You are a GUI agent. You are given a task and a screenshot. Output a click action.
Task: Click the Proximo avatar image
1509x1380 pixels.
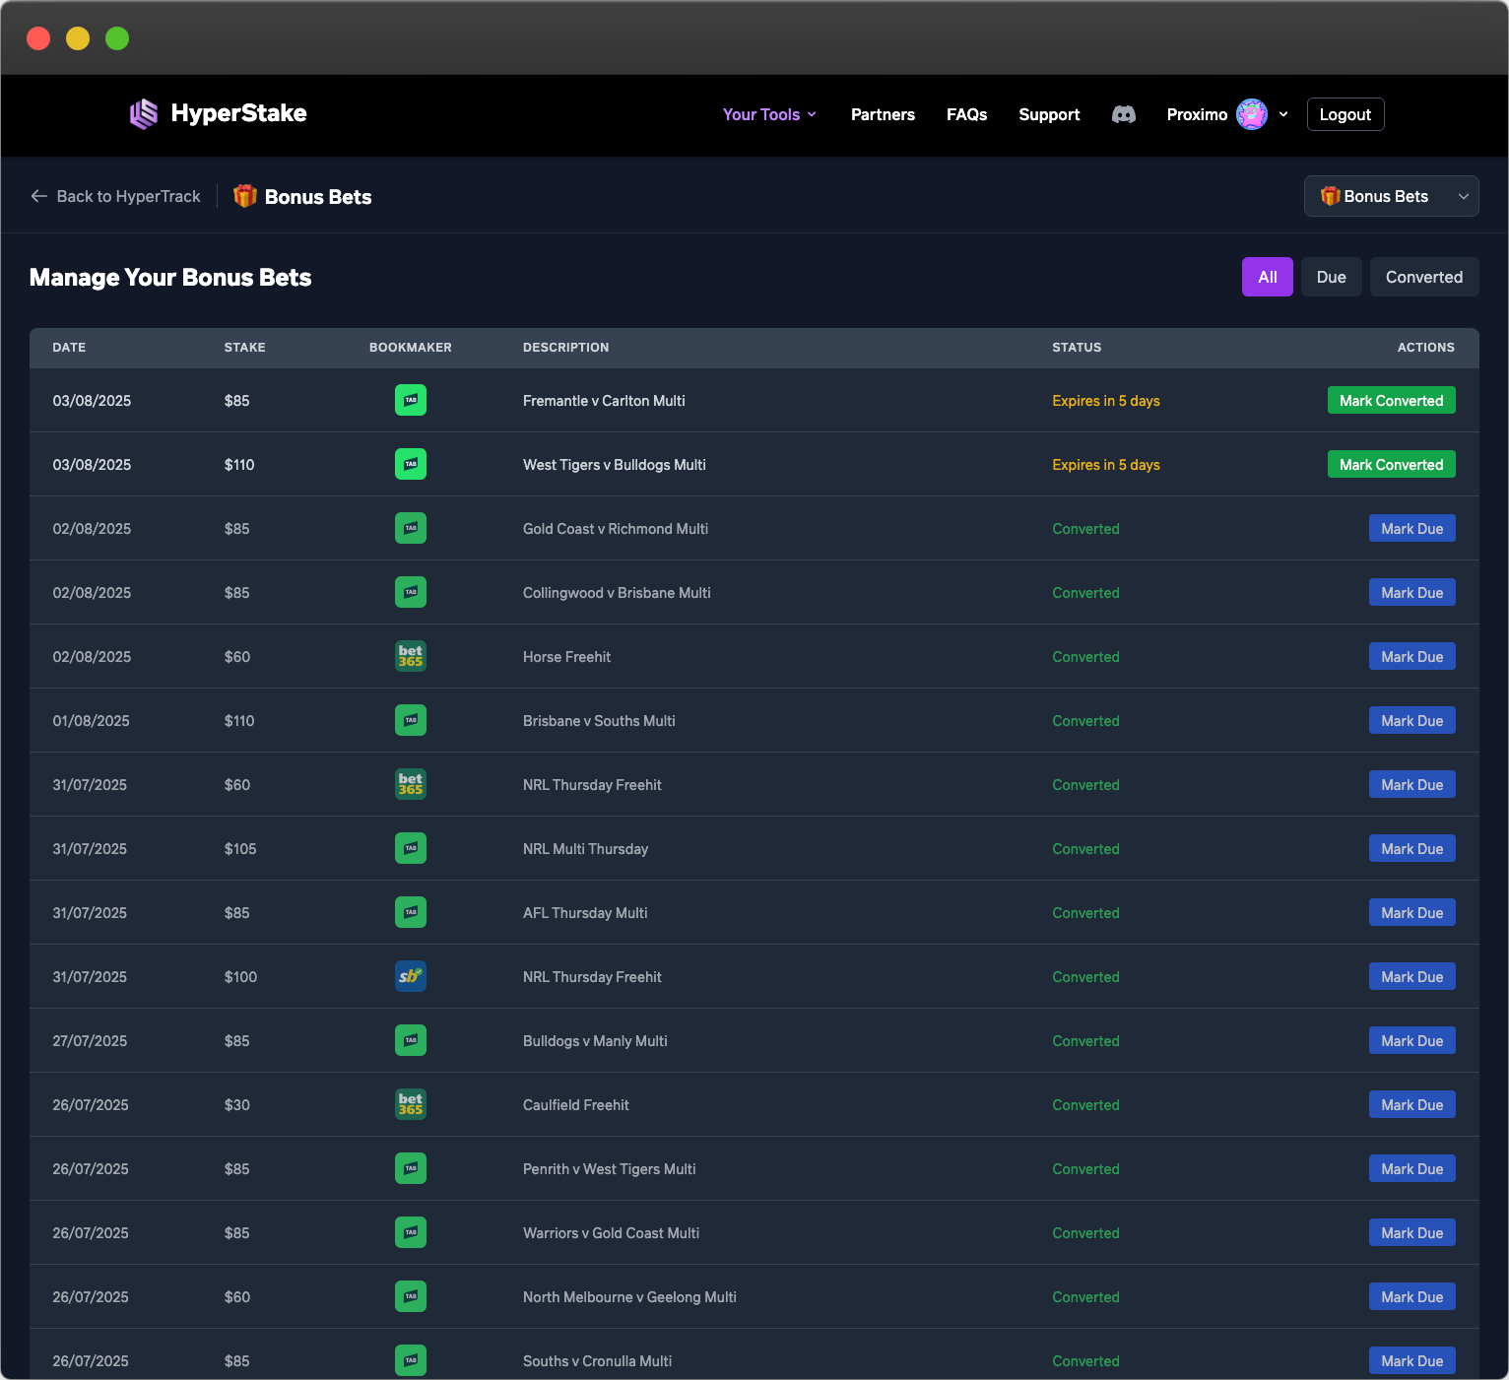(x=1252, y=114)
